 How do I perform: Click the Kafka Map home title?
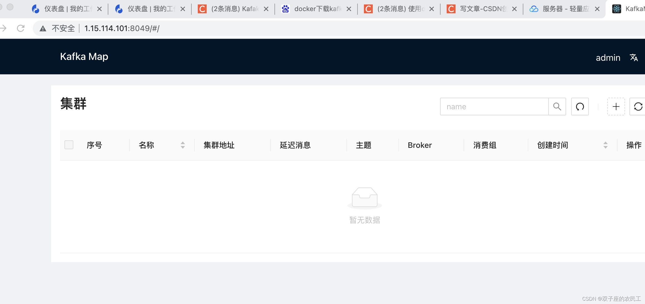click(x=84, y=57)
